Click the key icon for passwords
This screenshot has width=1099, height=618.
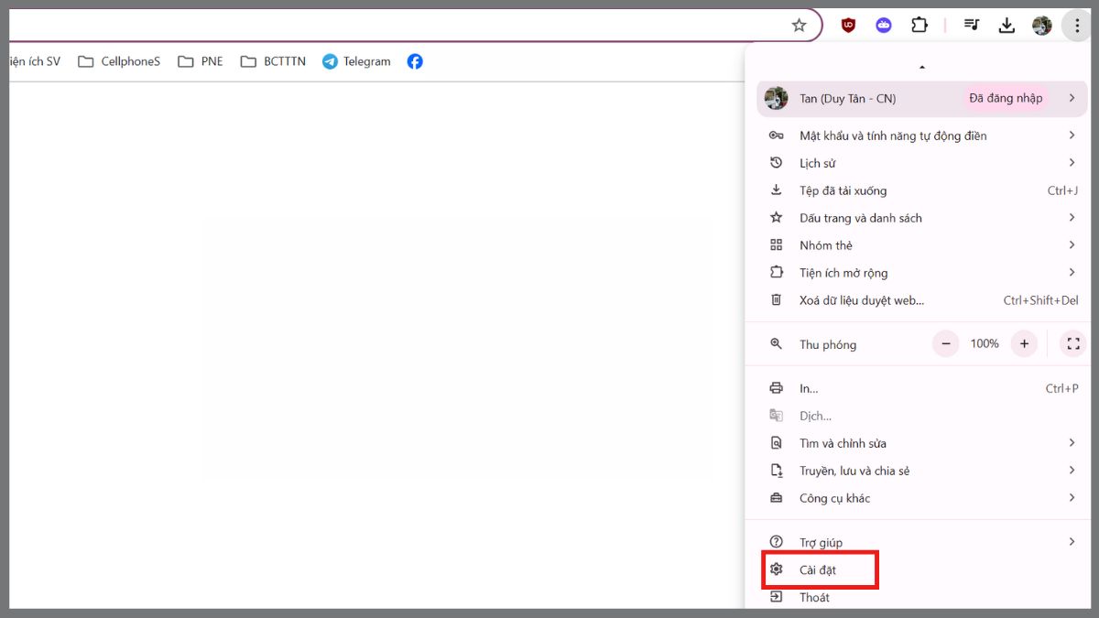tap(776, 136)
